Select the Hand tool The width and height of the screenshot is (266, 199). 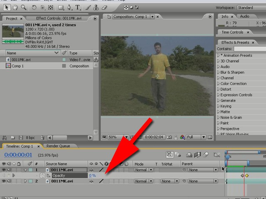(x=15, y=7)
